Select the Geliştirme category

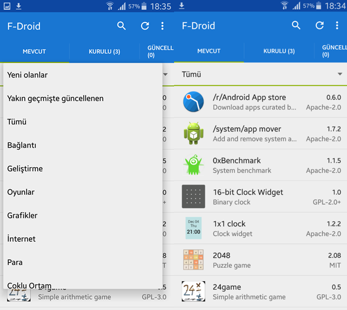pos(83,169)
